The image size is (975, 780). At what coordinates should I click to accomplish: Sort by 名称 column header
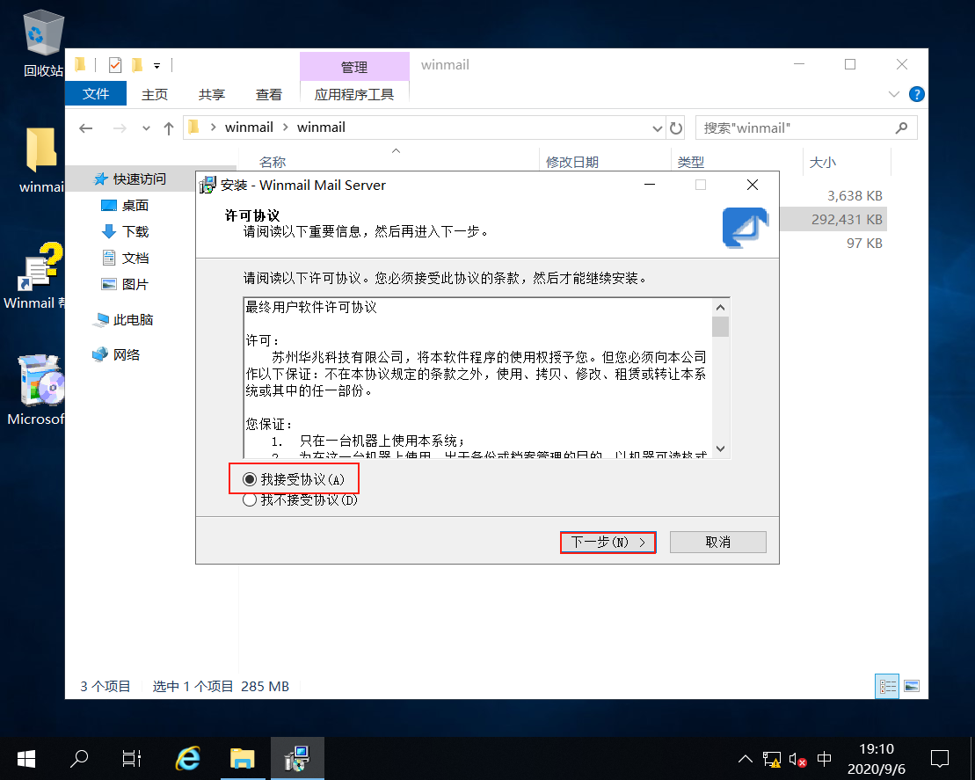click(x=273, y=162)
